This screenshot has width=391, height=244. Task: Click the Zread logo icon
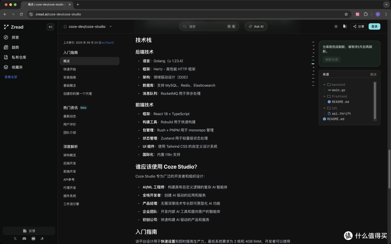tap(6, 27)
